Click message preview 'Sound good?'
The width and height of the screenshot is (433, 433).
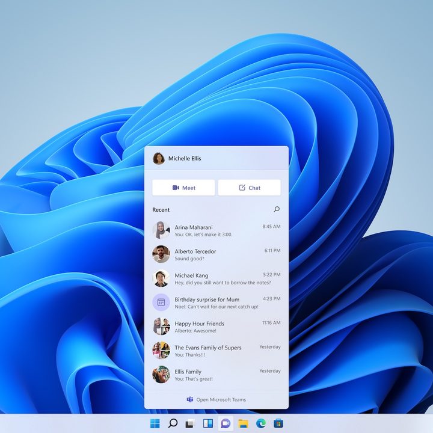pos(189,259)
